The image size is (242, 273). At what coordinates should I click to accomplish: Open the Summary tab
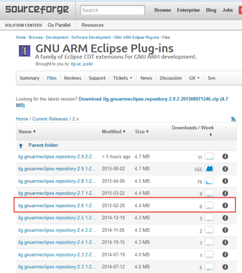[x=29, y=78]
